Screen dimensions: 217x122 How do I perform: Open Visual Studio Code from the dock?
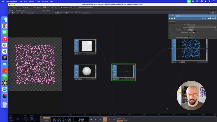[x=4, y=51]
